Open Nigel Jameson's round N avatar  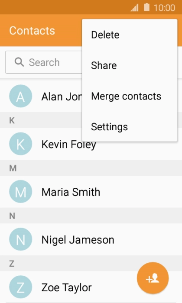20,239
